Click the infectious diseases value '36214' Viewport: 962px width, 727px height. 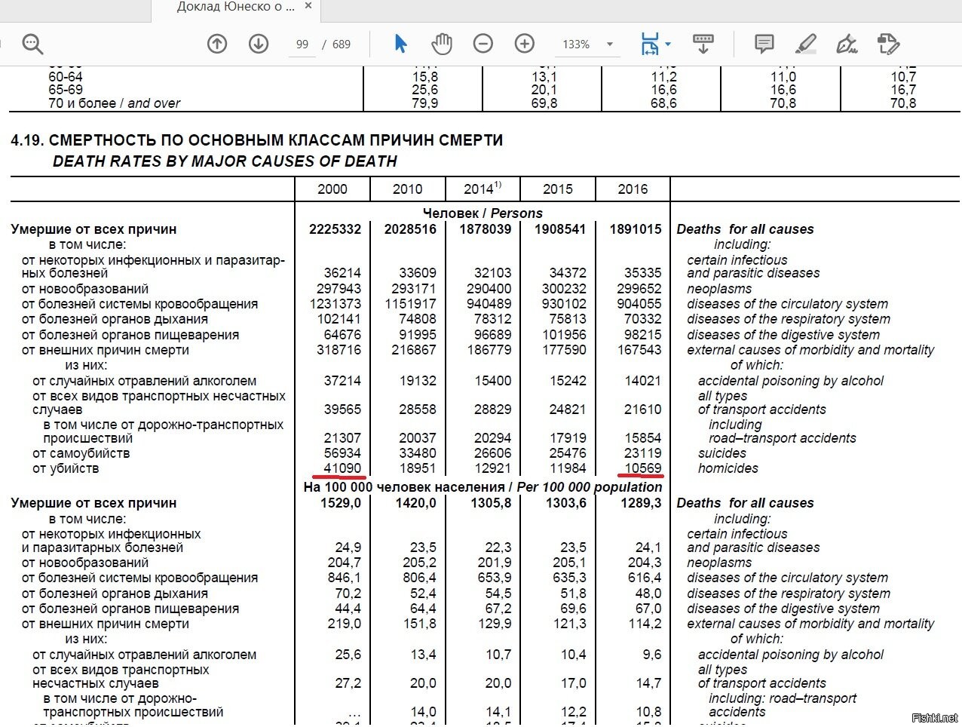pos(342,273)
